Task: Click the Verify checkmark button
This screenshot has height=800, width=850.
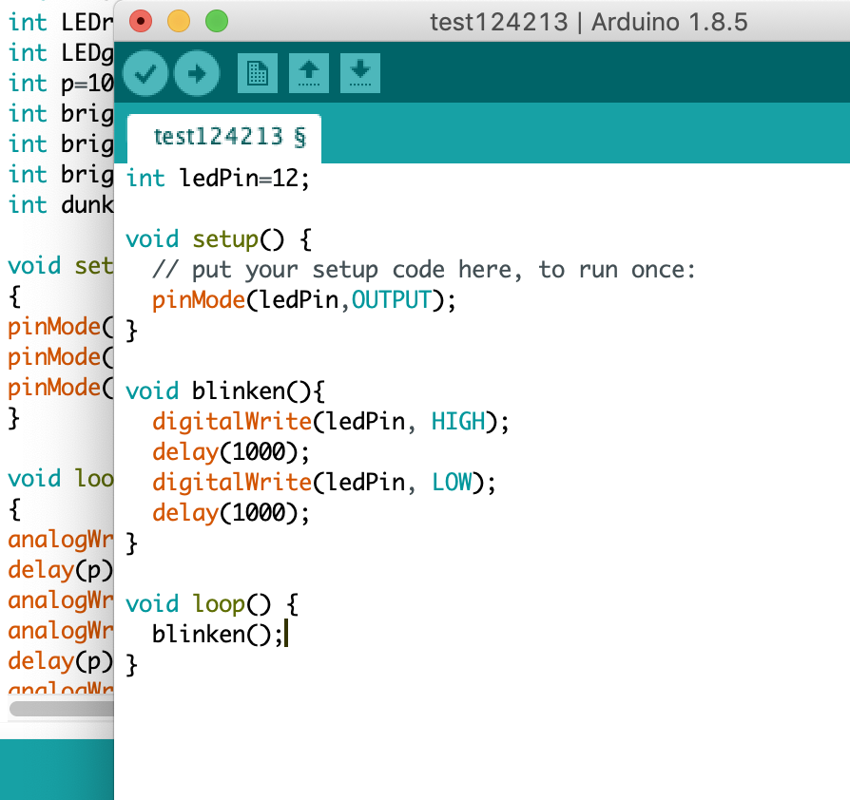Action: pos(145,74)
